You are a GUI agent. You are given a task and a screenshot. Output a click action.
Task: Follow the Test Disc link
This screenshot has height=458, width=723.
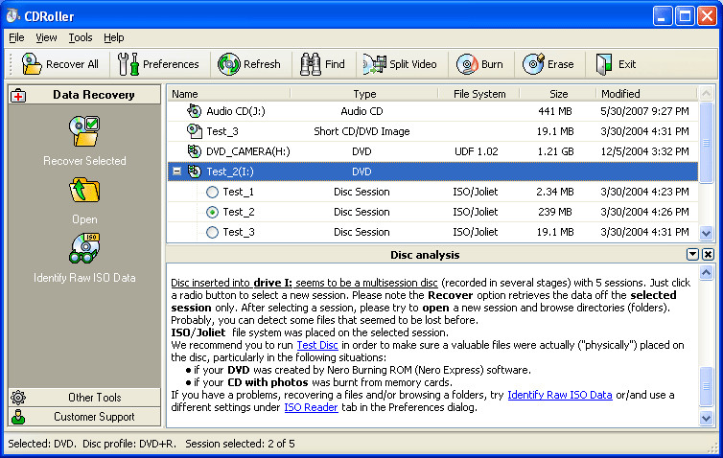click(x=317, y=345)
